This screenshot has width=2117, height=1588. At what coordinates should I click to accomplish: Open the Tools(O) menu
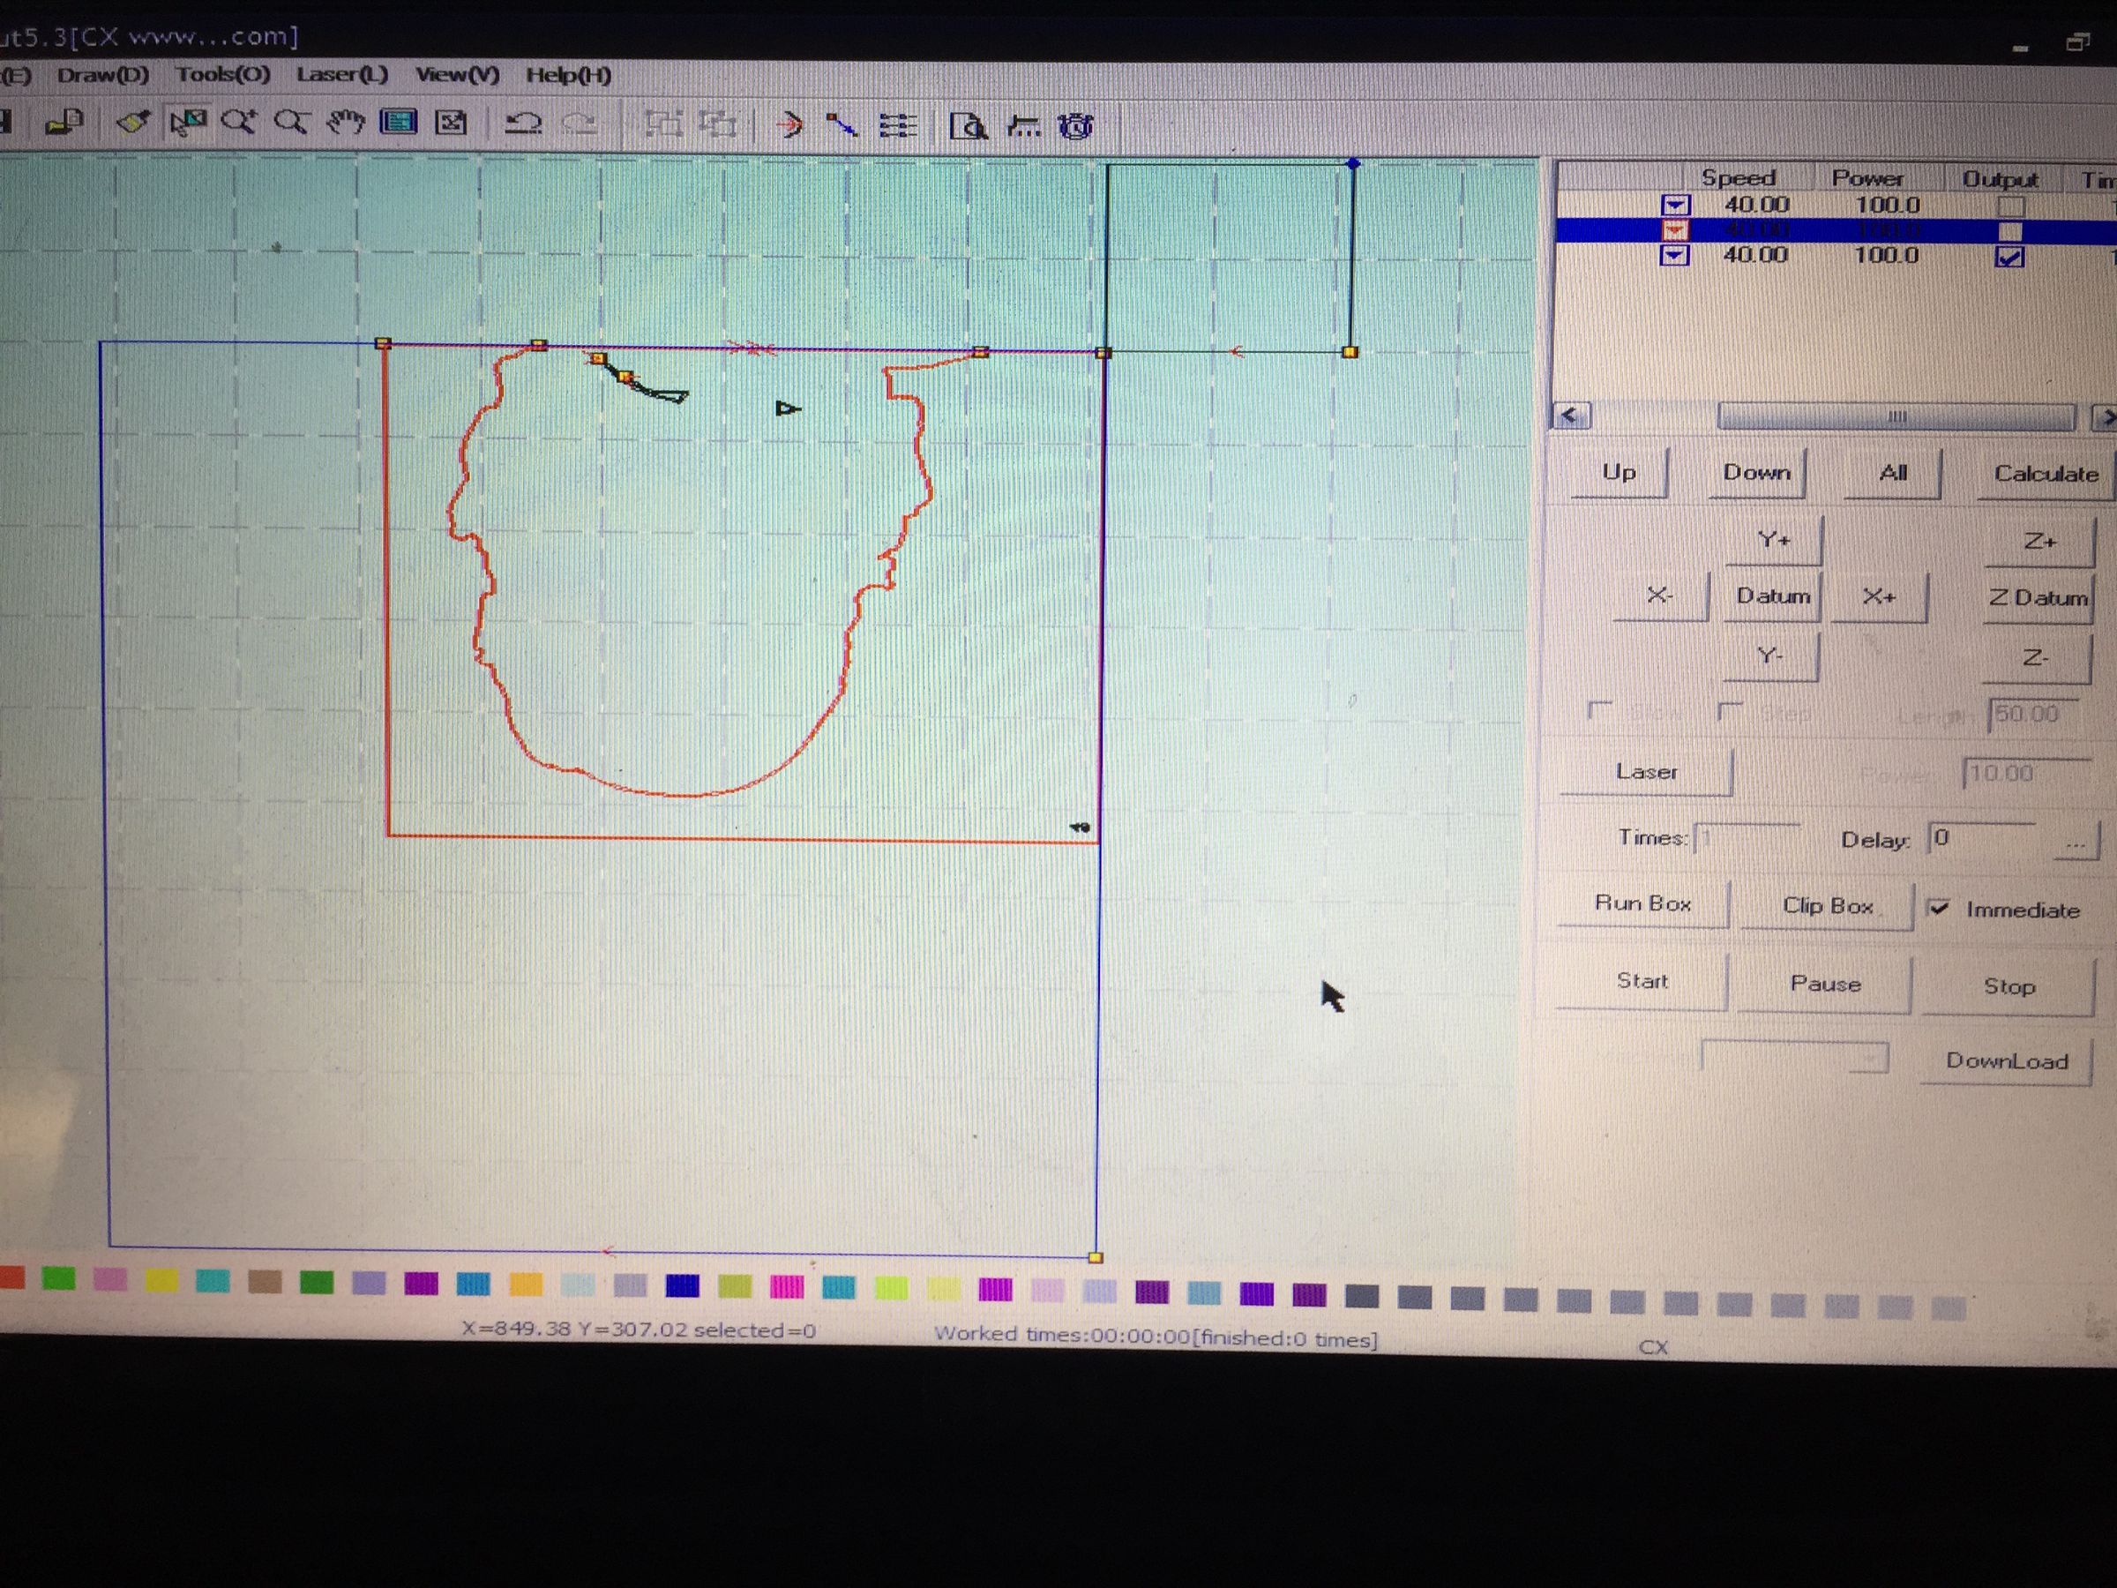(223, 75)
